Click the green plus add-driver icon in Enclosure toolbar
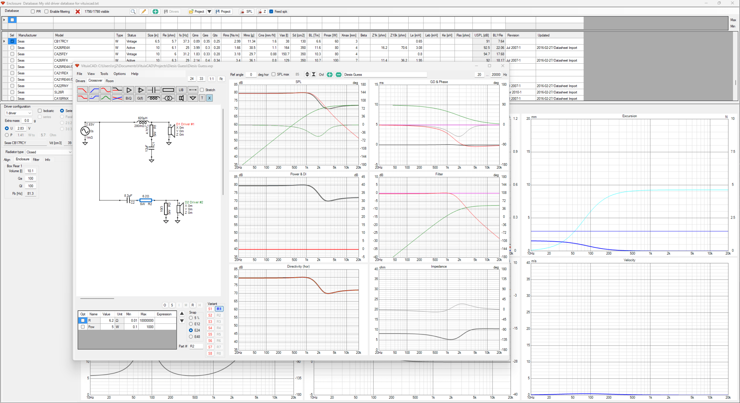This screenshot has width=740, height=403. [x=155, y=12]
